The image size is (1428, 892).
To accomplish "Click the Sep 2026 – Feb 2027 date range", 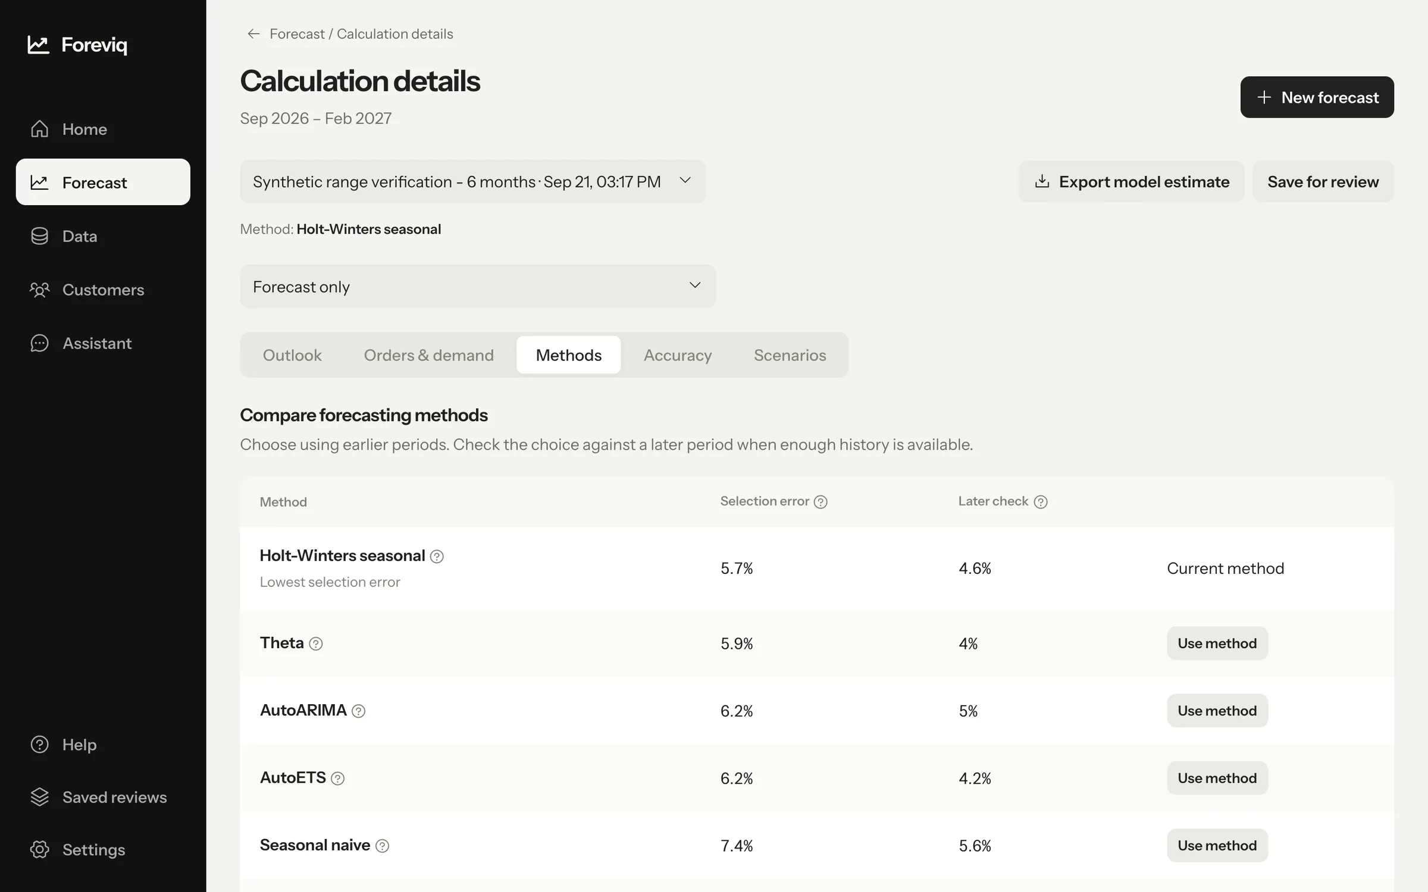I will [x=315, y=118].
